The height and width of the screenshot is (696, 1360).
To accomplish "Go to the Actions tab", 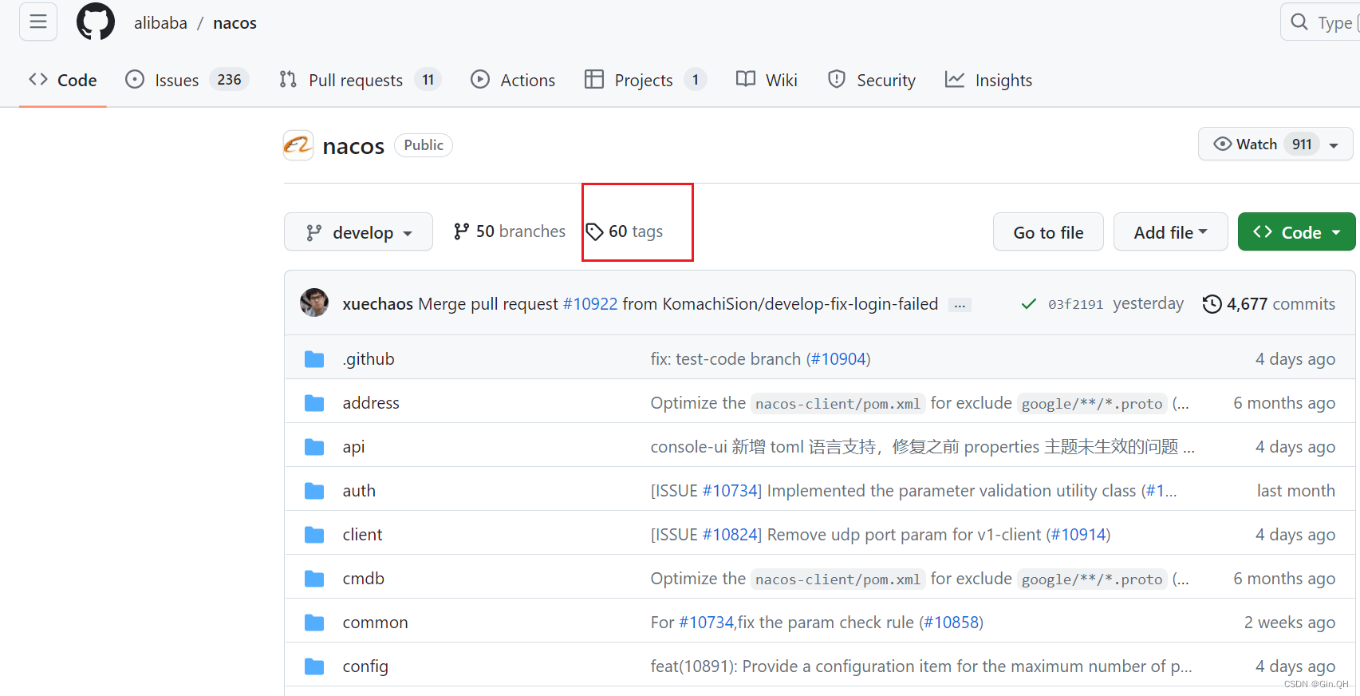I will pos(513,80).
